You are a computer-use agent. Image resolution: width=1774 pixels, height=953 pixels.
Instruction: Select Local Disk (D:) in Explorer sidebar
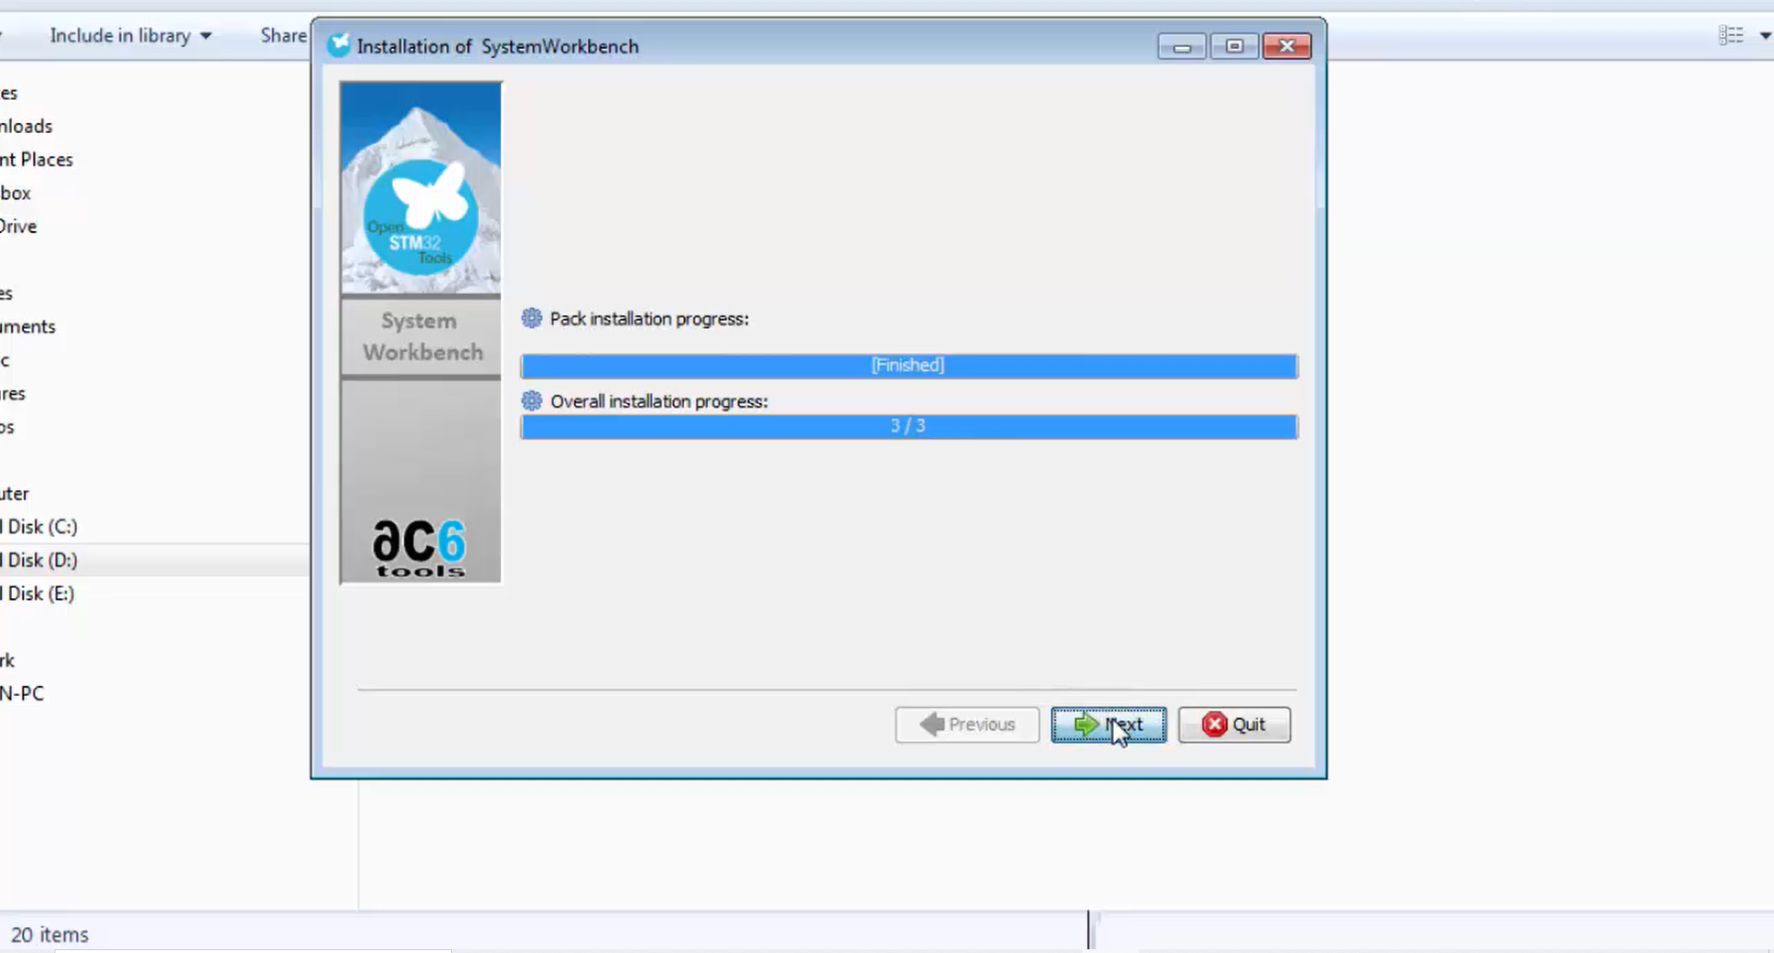(39, 560)
